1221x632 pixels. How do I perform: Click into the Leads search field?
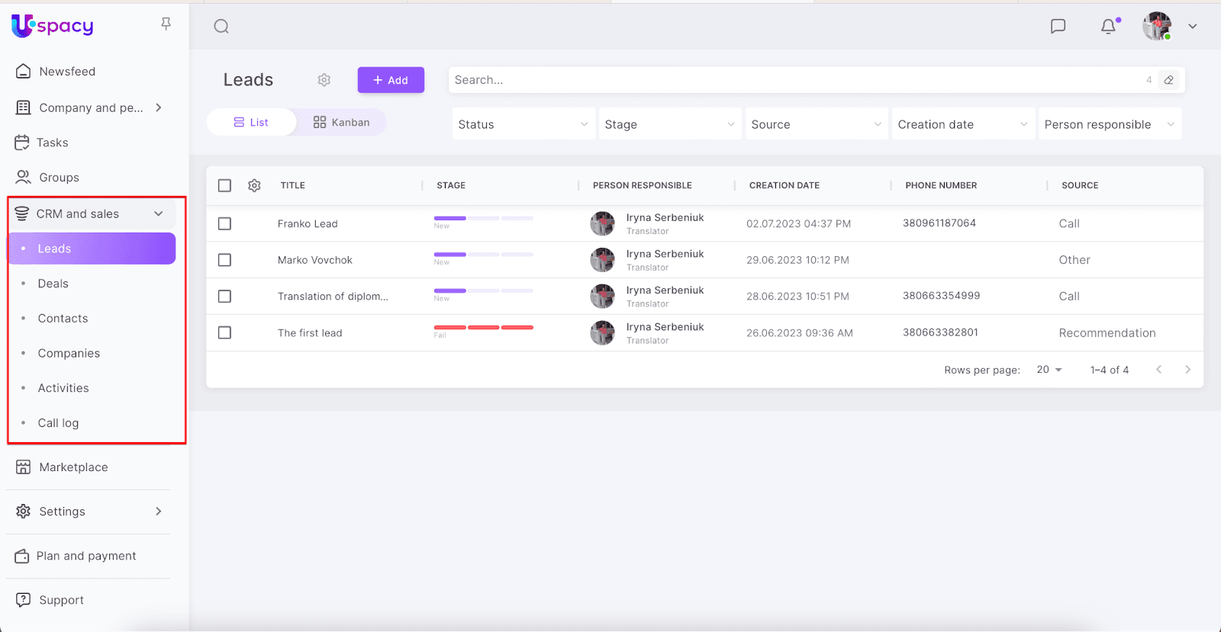point(794,80)
